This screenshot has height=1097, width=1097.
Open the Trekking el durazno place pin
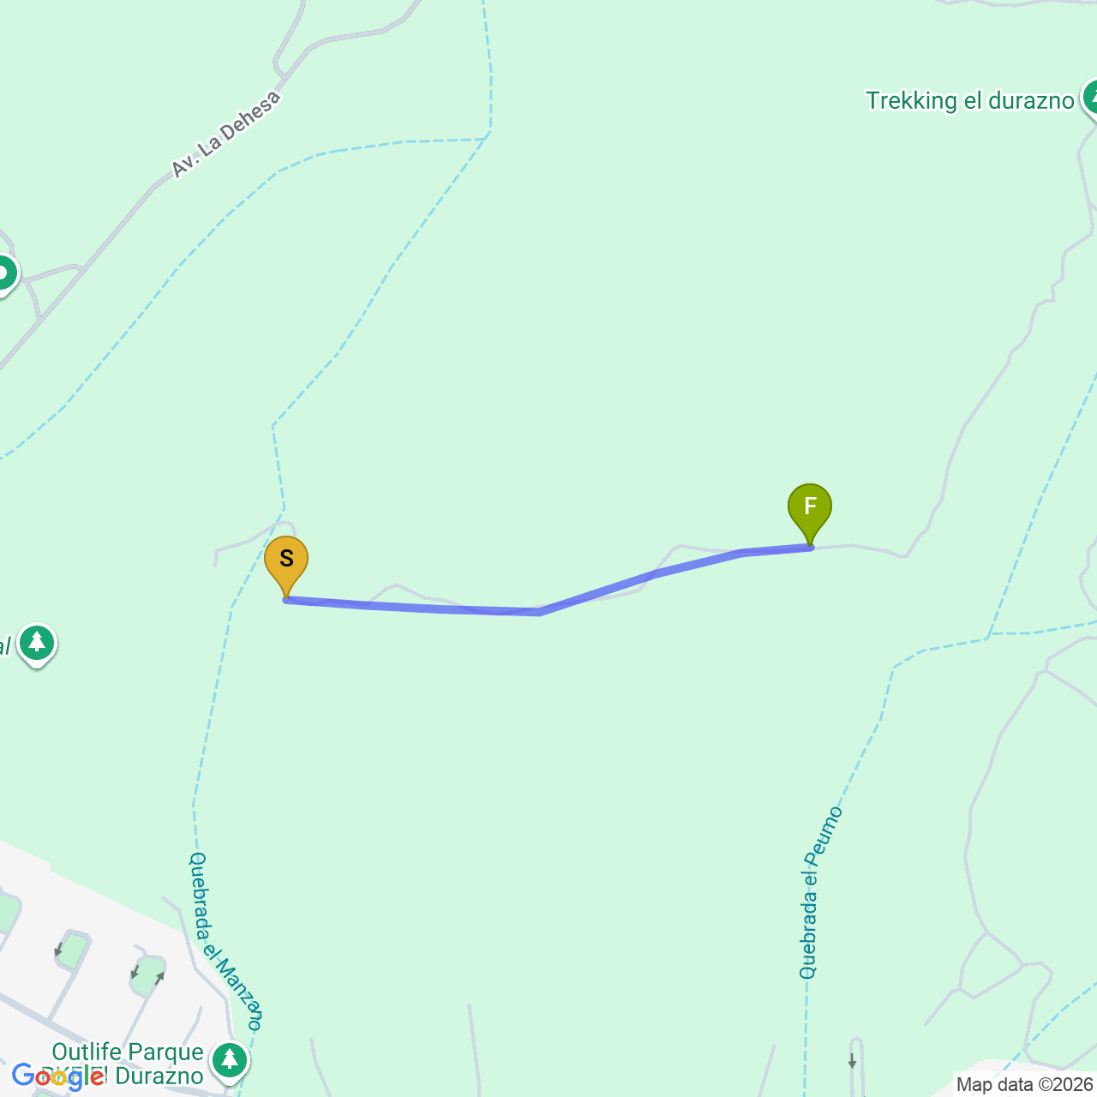click(x=1090, y=99)
